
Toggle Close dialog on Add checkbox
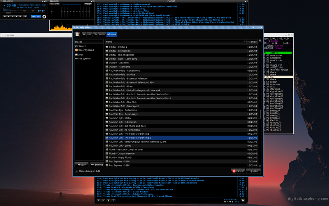tap(76, 171)
